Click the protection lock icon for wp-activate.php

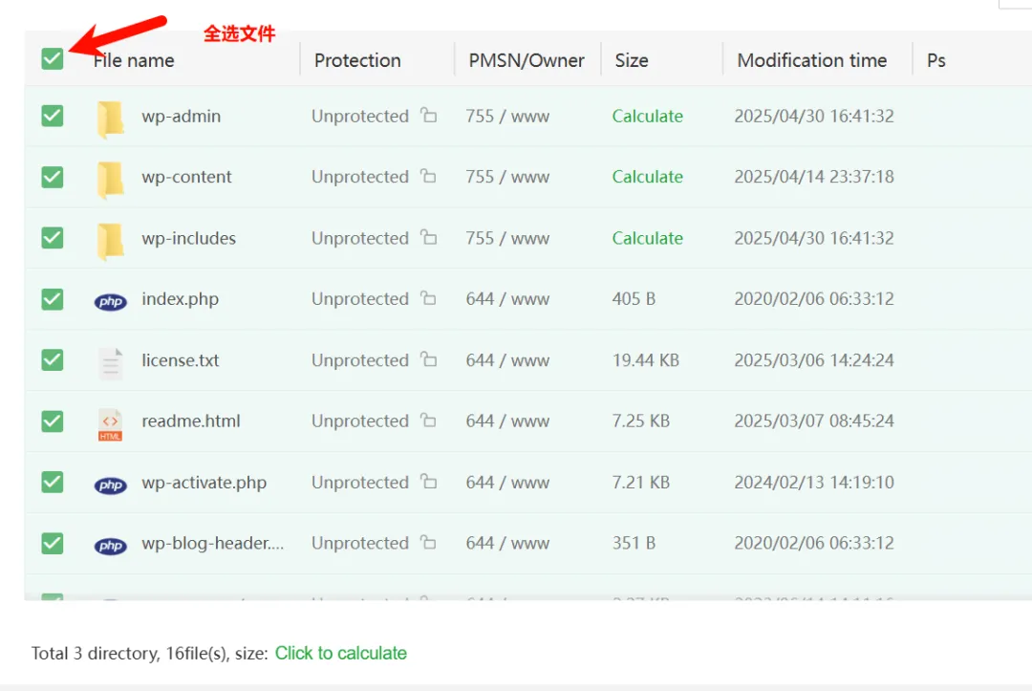point(428,481)
